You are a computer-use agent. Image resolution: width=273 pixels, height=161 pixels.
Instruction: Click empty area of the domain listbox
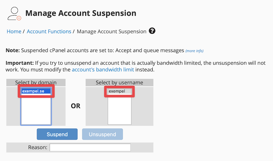[x=36, y=111]
